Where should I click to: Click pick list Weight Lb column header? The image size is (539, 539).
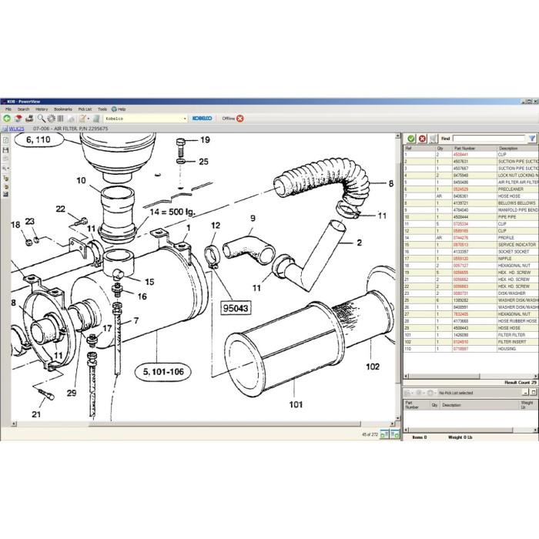point(527,404)
